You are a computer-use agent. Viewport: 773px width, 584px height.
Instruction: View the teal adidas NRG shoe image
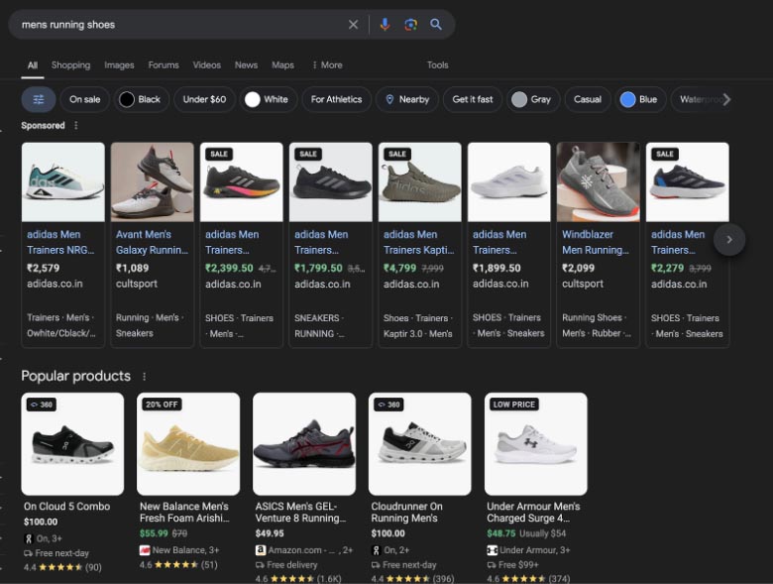(63, 182)
